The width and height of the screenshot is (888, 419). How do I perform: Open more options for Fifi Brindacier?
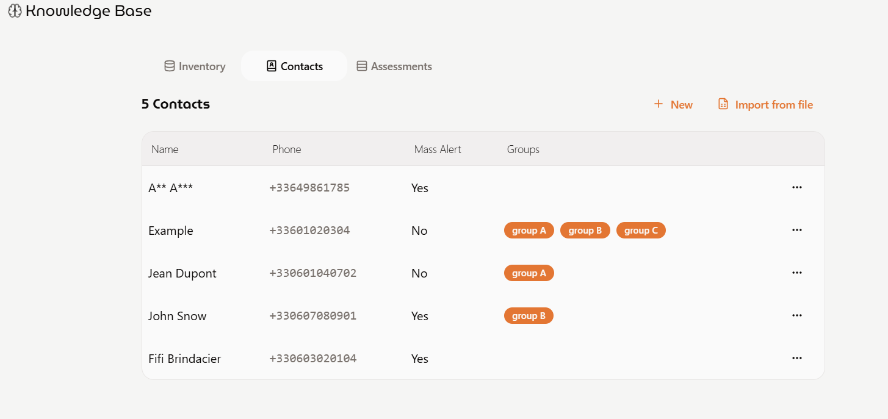pos(796,358)
